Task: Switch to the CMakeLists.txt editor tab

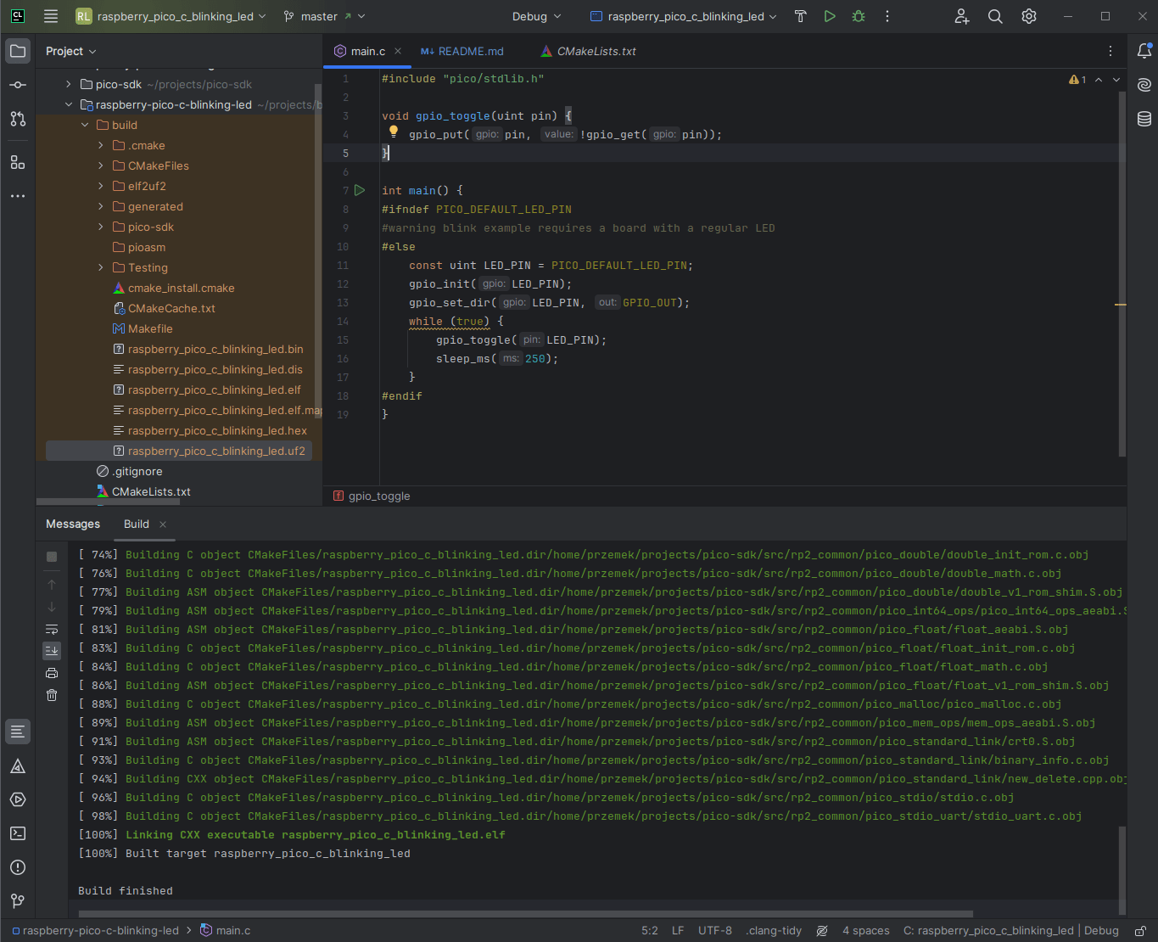Action: (x=588, y=51)
